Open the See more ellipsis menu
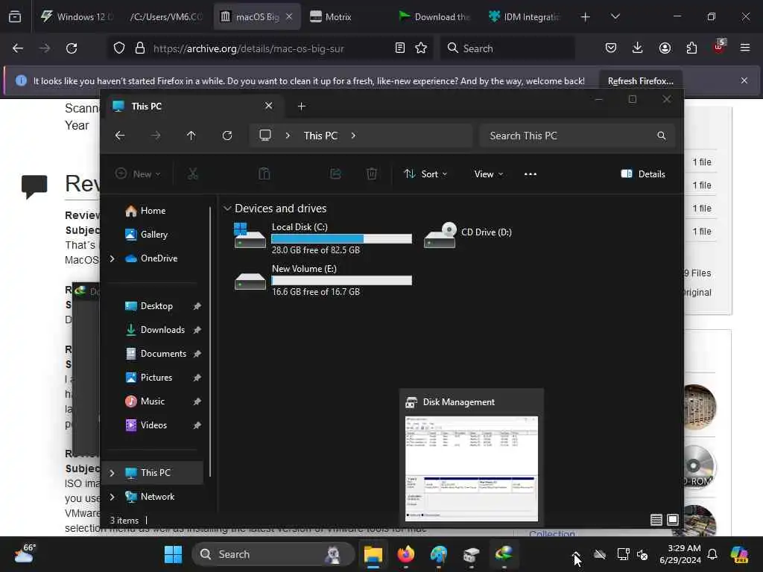 click(x=531, y=174)
